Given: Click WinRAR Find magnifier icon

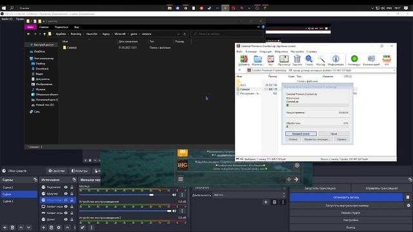Looking at the screenshot, I should (308, 61).
